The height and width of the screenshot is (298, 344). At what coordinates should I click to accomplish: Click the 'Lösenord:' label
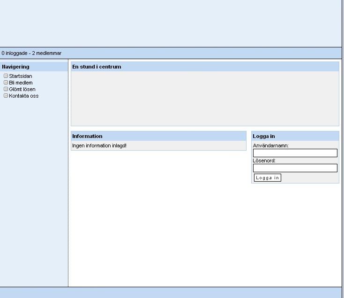(264, 160)
